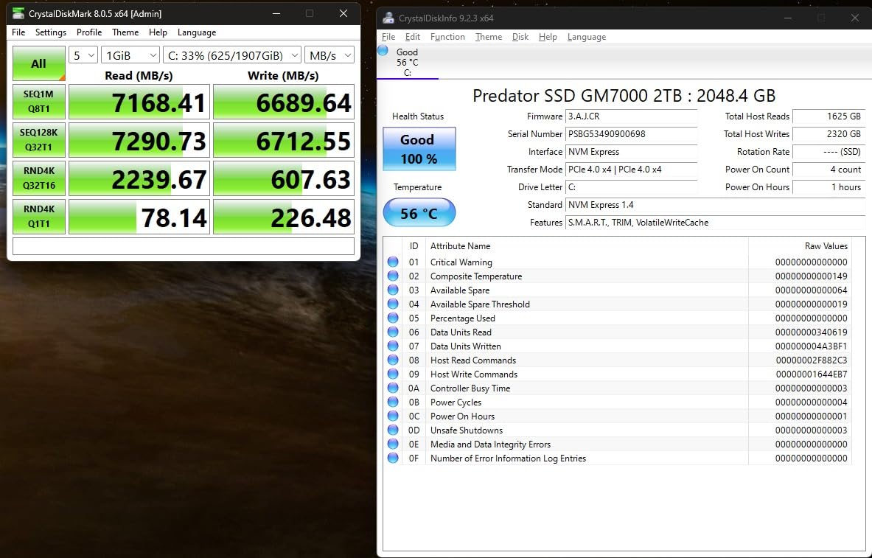
Task: Click the status orb in the Available Spare row (03)
Action: [393, 289]
